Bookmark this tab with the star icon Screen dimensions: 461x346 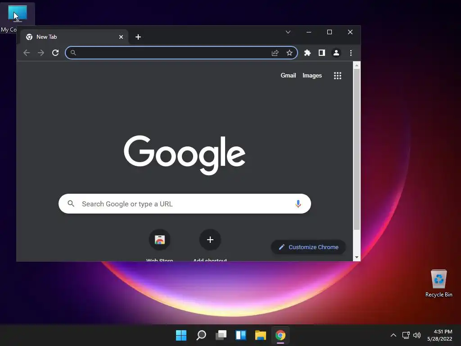[x=289, y=53]
